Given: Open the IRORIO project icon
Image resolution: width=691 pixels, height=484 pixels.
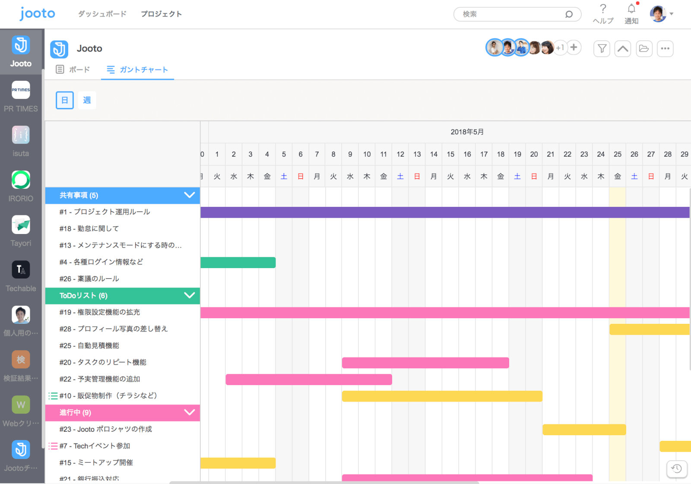Looking at the screenshot, I should 21,180.
